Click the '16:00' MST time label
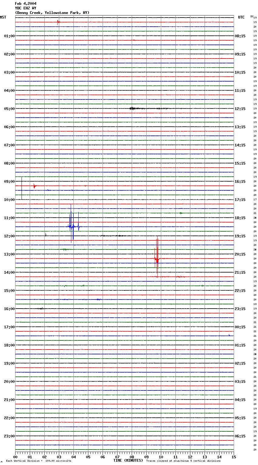Viewport: 258px width, 465px height. pyautogui.click(x=9, y=309)
